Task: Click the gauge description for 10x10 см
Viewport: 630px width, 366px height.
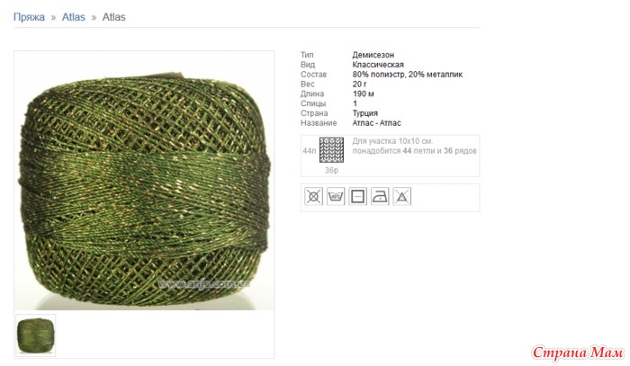Action: point(414,146)
